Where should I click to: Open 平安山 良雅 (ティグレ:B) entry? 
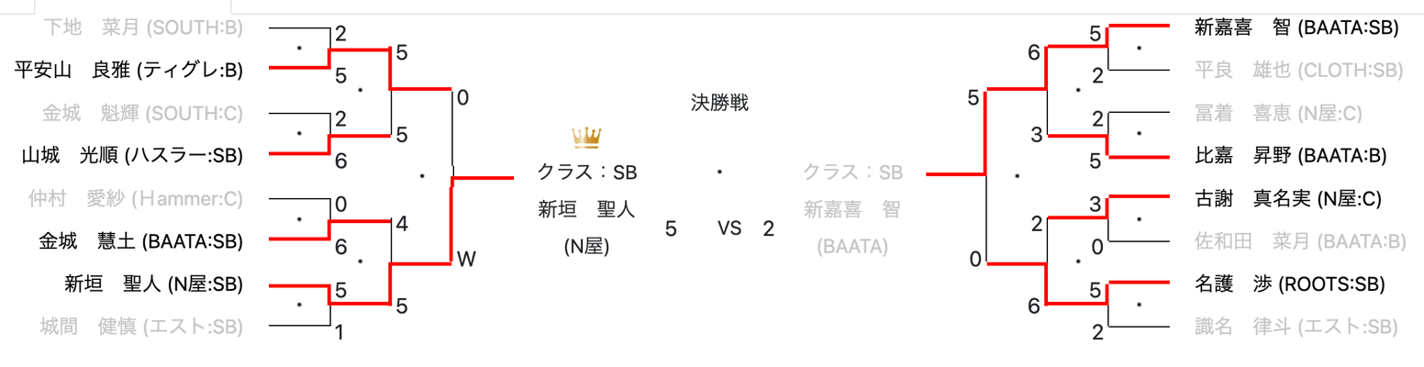[128, 68]
